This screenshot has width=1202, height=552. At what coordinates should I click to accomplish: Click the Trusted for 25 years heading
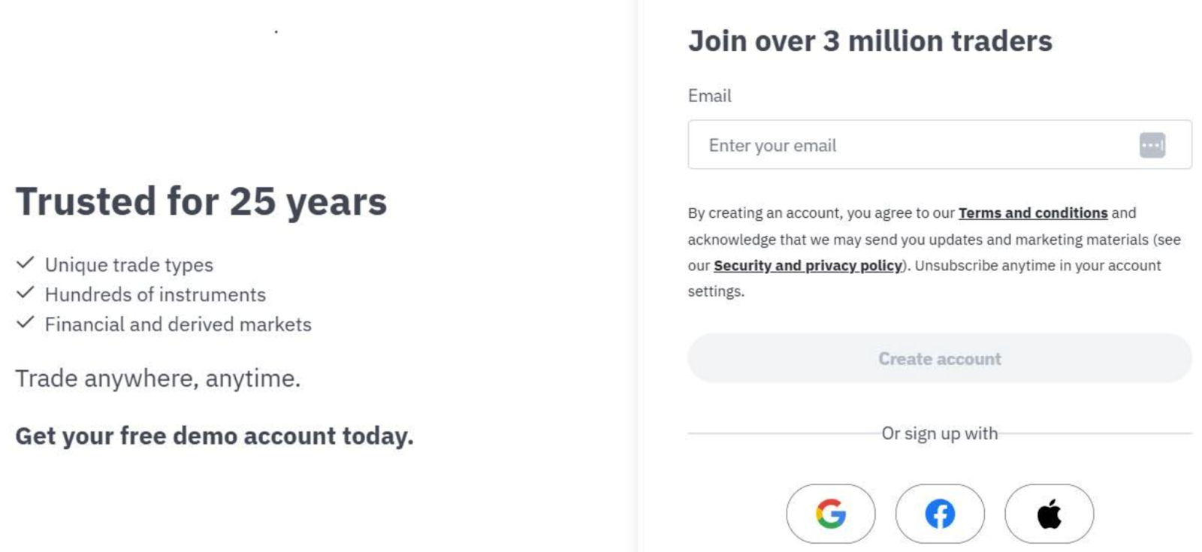click(x=201, y=201)
